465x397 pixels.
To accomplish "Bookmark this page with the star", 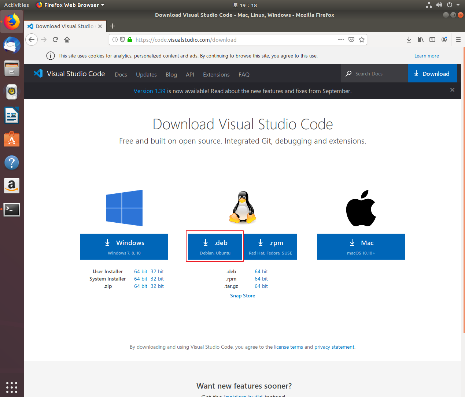I will (362, 40).
